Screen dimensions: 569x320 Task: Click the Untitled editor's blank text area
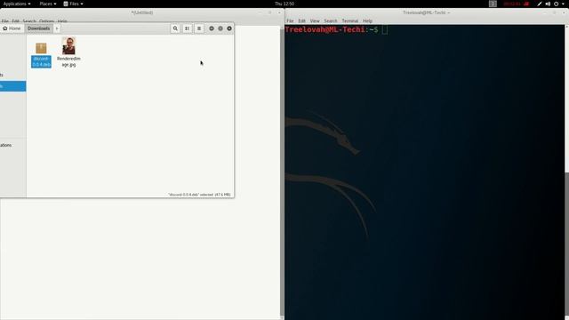(x=140, y=259)
